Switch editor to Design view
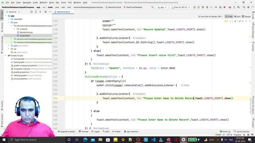The height and width of the screenshot is (143, 255). [x=246, y=17]
